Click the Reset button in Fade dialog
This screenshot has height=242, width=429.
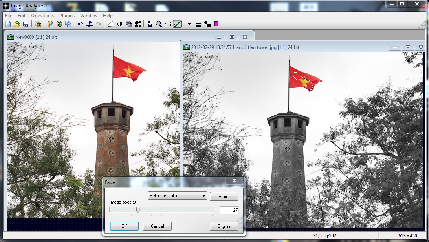click(224, 196)
